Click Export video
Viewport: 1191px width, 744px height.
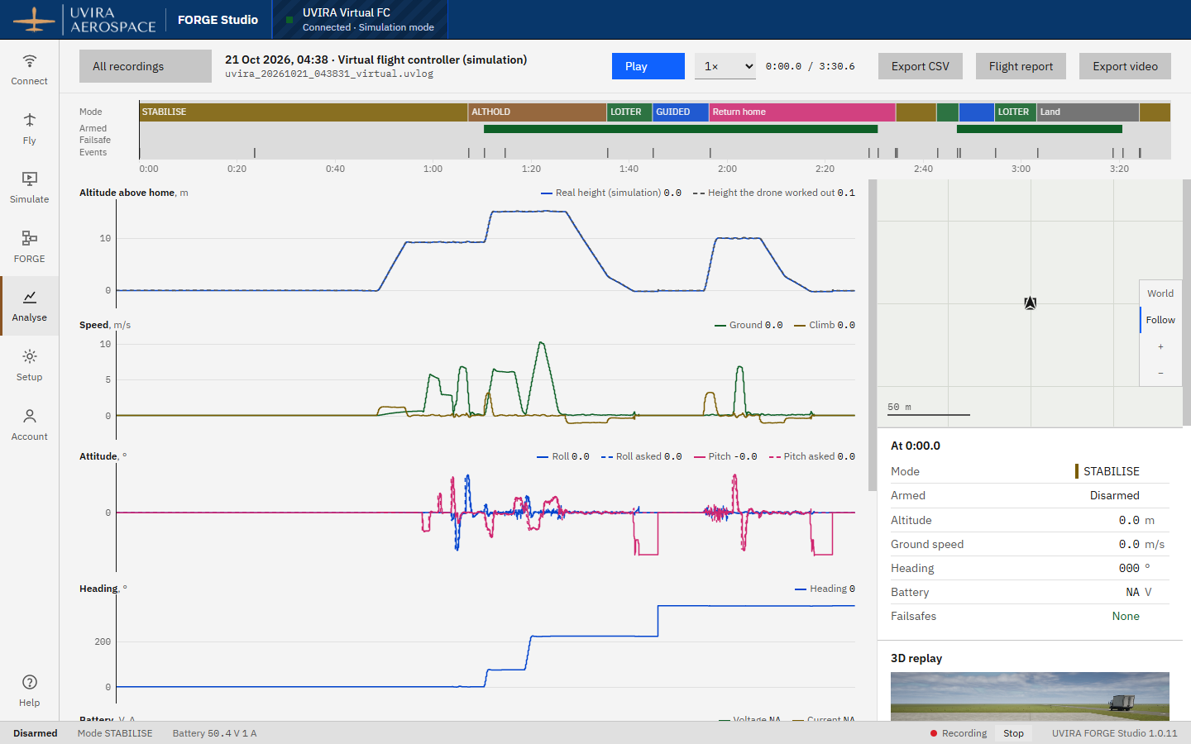(x=1125, y=66)
